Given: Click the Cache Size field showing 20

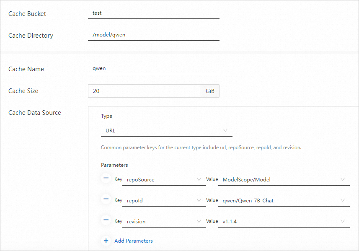Looking at the screenshot, I should pos(144,91).
